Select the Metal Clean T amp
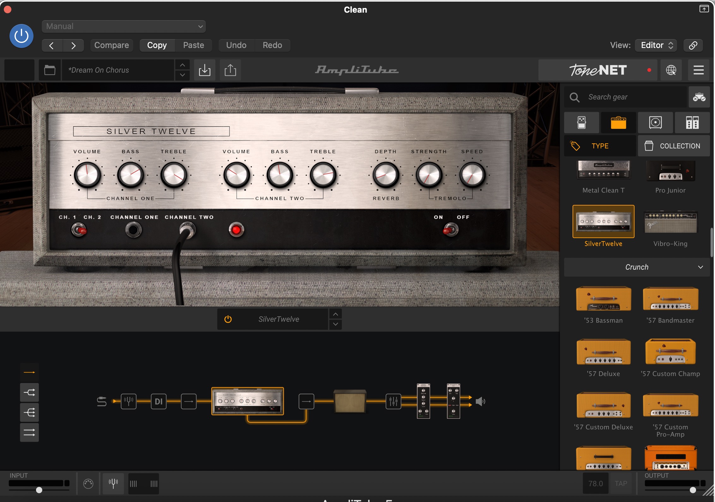This screenshot has height=502, width=715. [x=604, y=177]
